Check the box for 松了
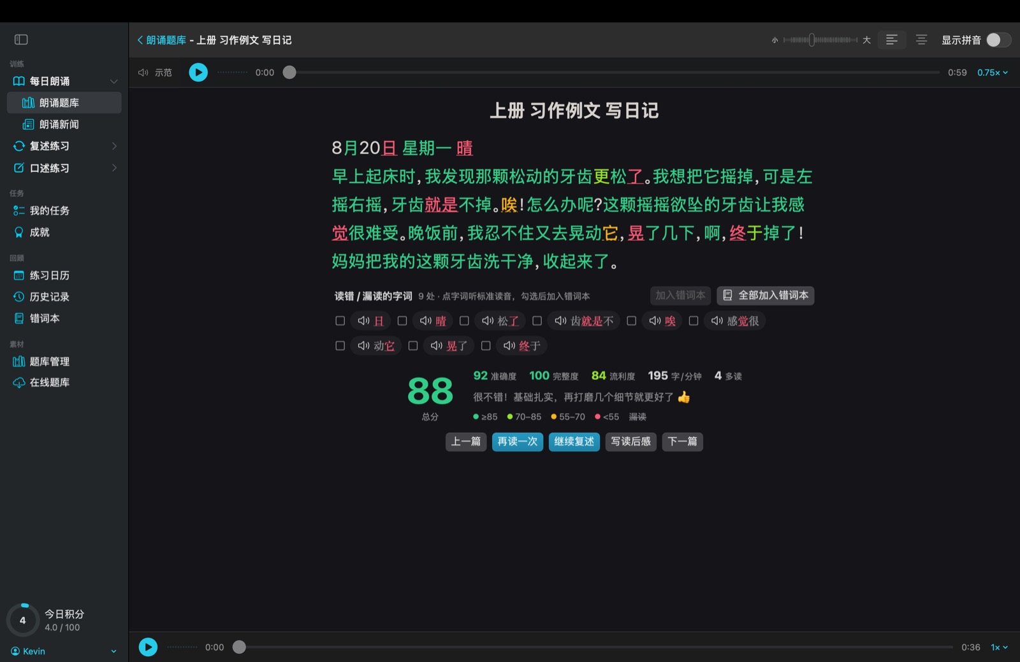The height and width of the screenshot is (662, 1020). coord(464,321)
